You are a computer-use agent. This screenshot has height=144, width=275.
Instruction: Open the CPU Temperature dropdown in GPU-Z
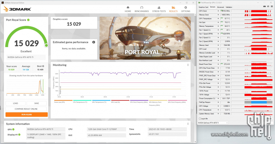pos(218,110)
